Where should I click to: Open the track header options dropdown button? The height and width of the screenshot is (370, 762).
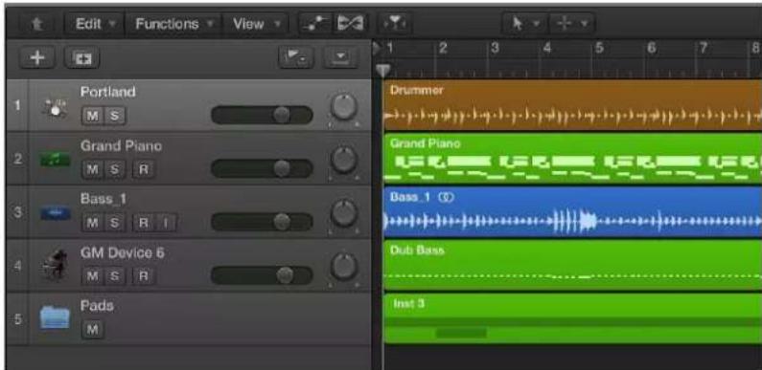tap(340, 58)
